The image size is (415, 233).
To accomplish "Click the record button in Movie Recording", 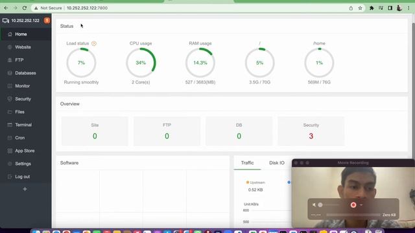I will [x=353, y=205].
